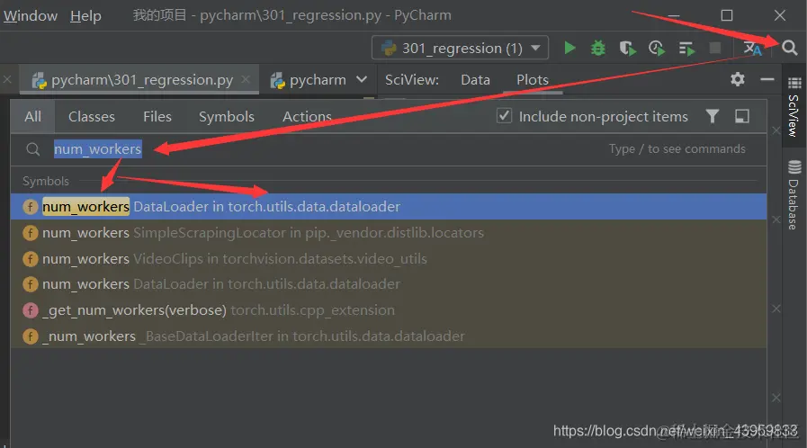This screenshot has width=807, height=448.
Task: Switch to the Classes search tab
Action: 92,117
